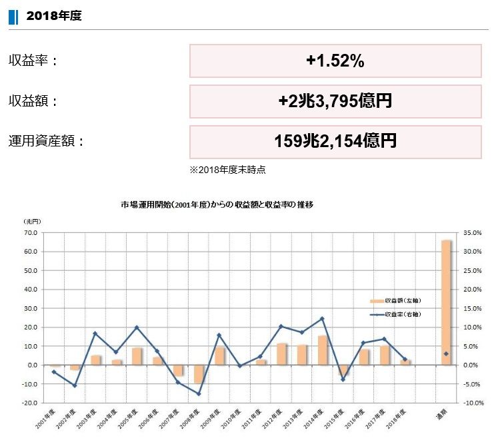Click the 159兆2,154億円 asset value box
Image resolution: width=498 pixels, height=442 pixels.
click(335, 141)
